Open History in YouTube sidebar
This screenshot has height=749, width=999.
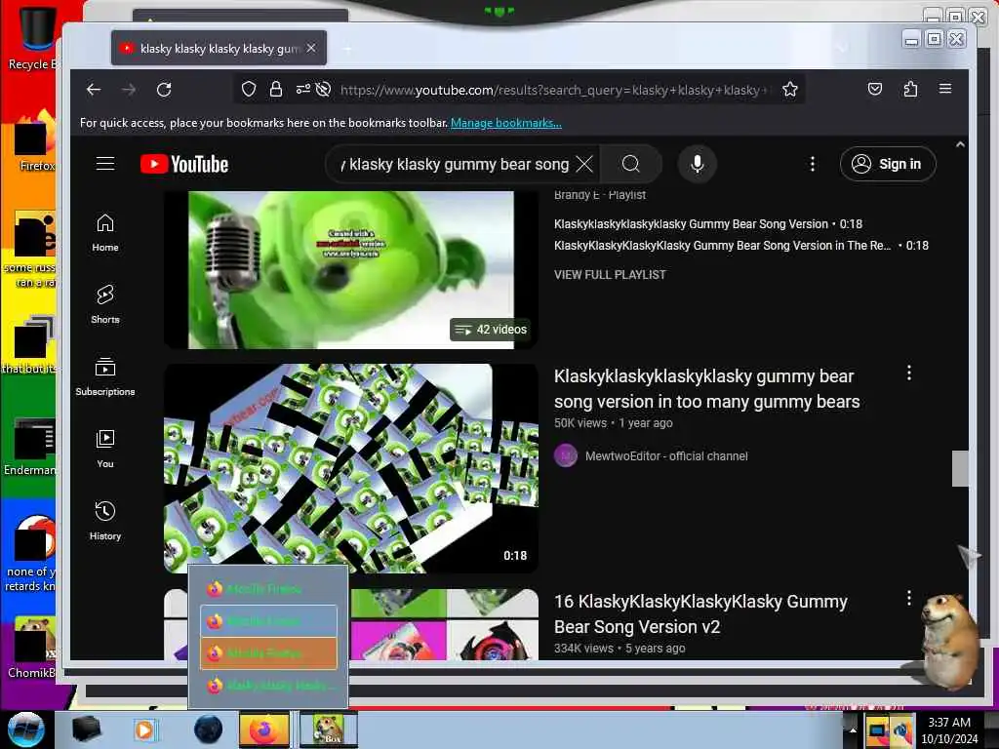105,522
